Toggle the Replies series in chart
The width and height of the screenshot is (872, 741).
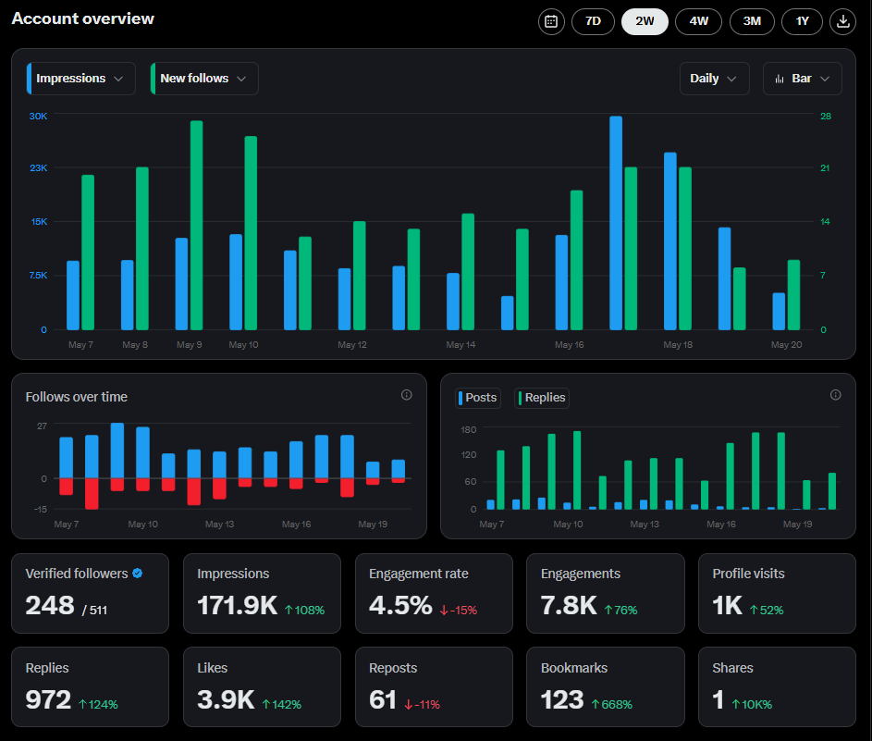click(x=542, y=398)
